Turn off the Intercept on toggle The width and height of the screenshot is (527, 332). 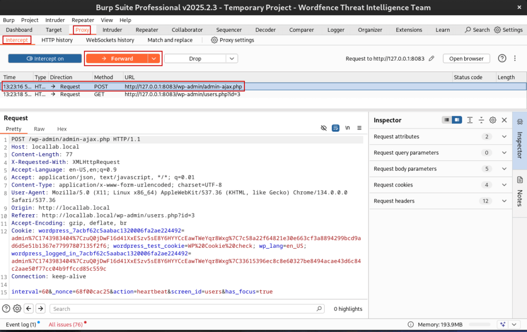(44, 58)
